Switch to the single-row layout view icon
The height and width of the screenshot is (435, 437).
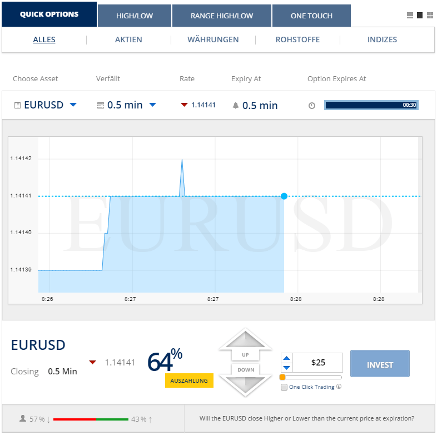coord(410,16)
